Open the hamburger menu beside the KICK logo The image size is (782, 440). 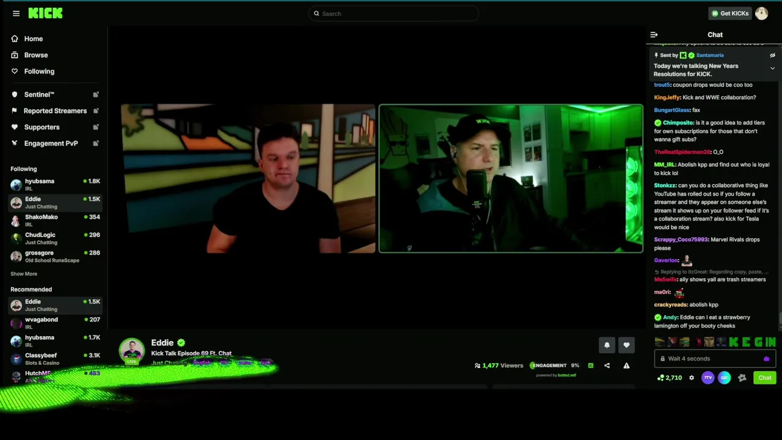16,13
